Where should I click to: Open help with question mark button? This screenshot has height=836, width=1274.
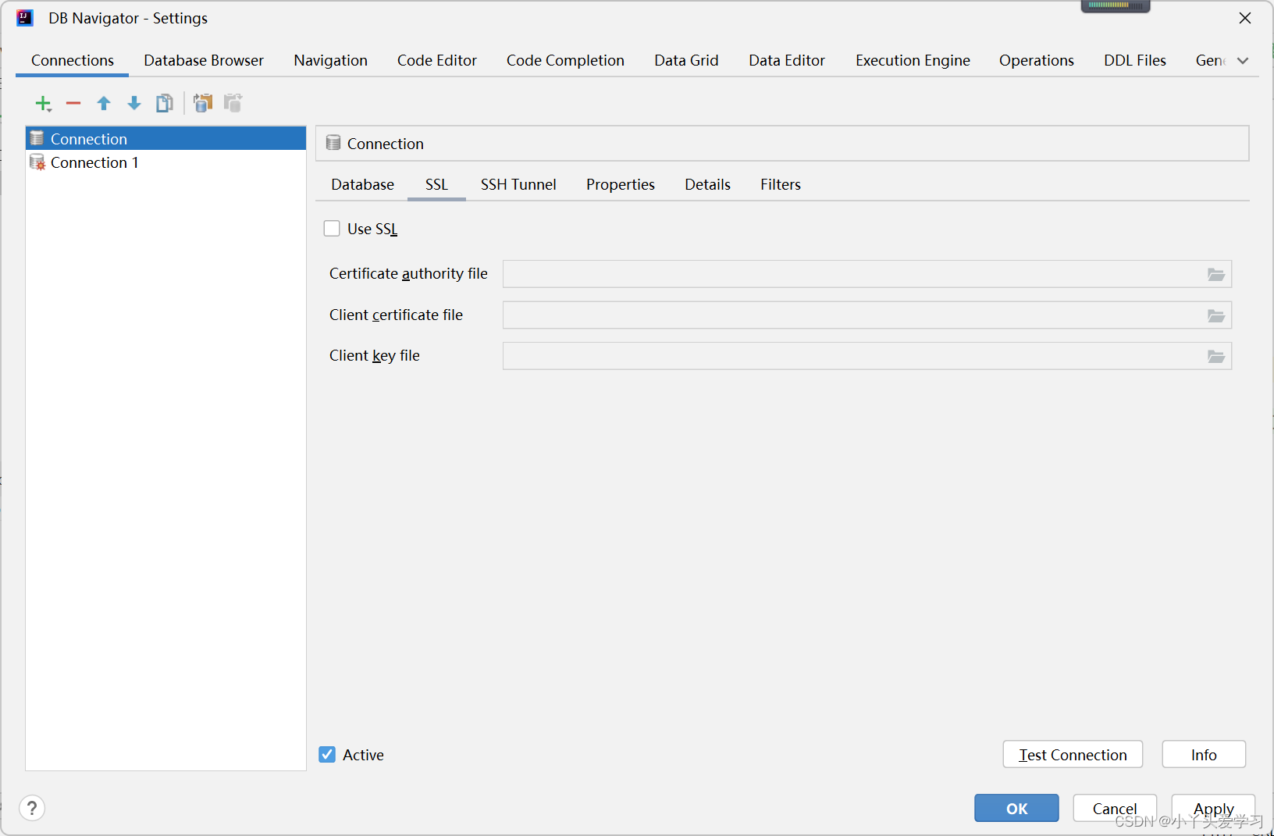32,808
